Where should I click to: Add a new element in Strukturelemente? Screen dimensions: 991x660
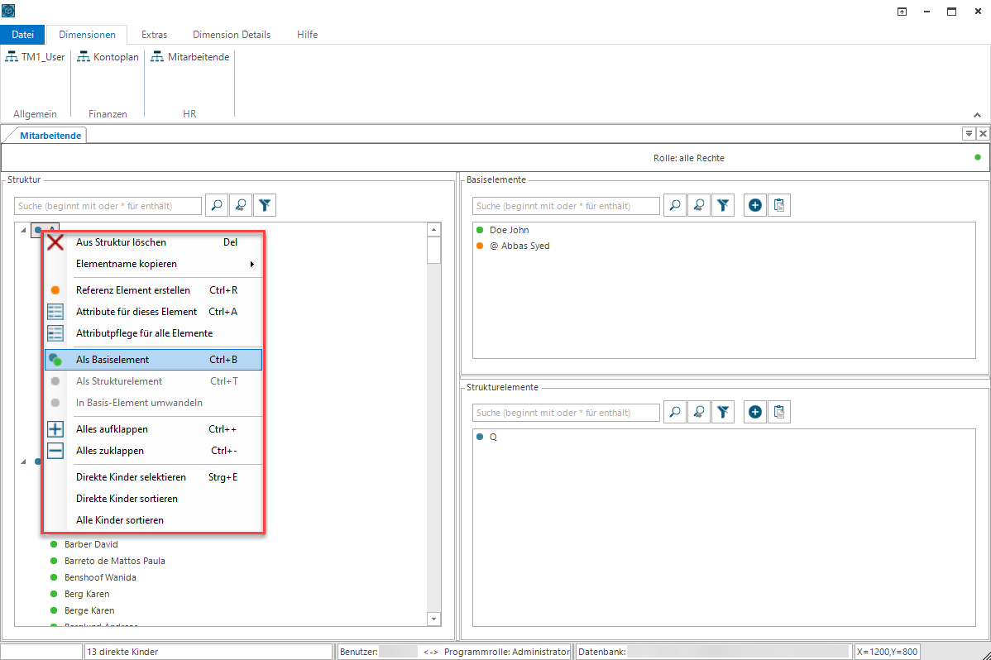pos(754,412)
